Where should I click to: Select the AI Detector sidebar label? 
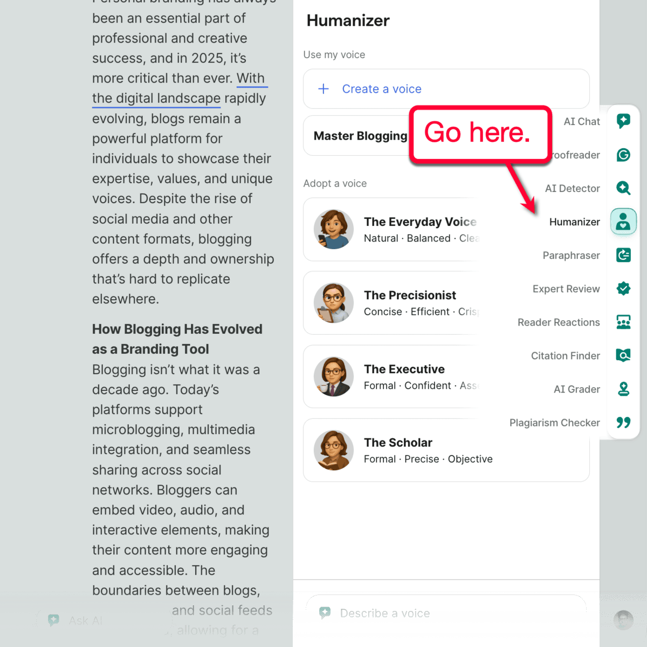tap(572, 188)
